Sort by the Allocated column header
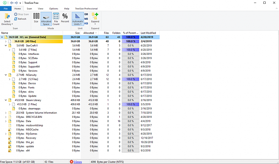Viewport: 279px width, 164px height. (90, 33)
